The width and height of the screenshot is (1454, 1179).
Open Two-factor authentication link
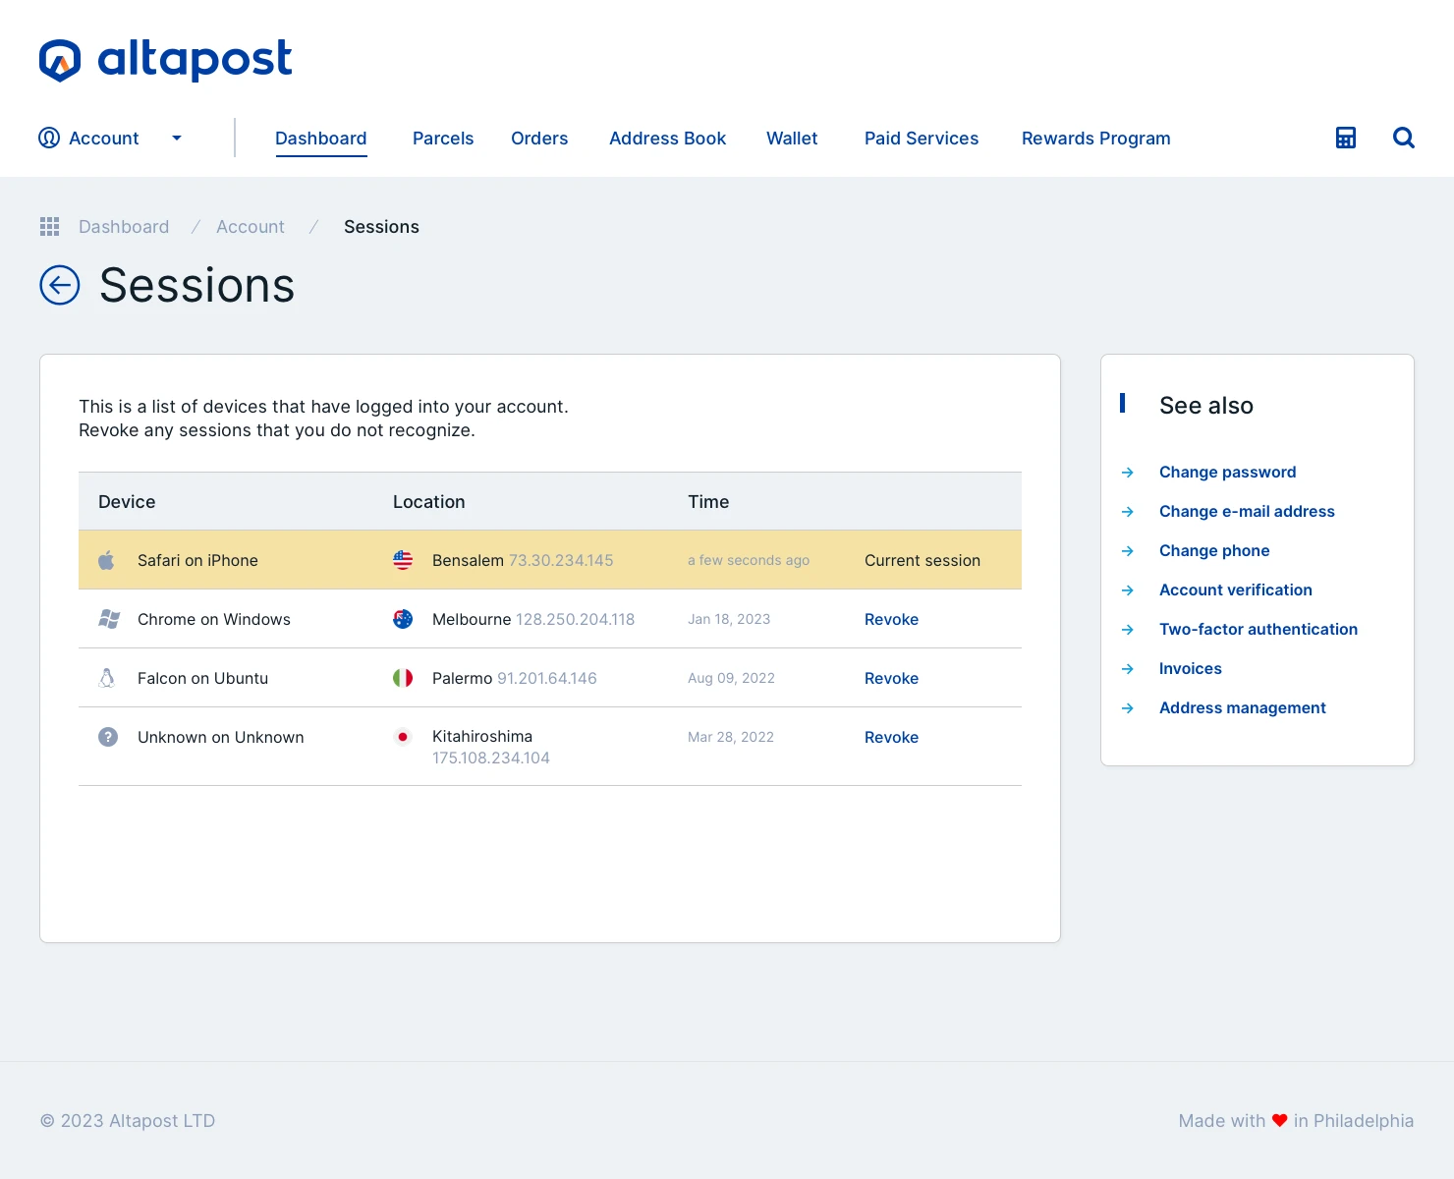click(x=1258, y=629)
